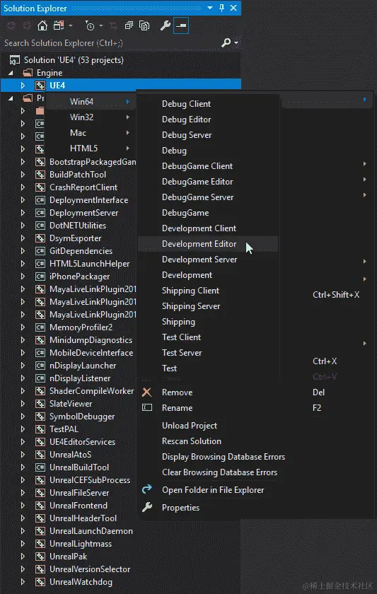Click the UnrealPak project icon
This screenshot has height=594, width=377.
pyautogui.click(x=40, y=557)
